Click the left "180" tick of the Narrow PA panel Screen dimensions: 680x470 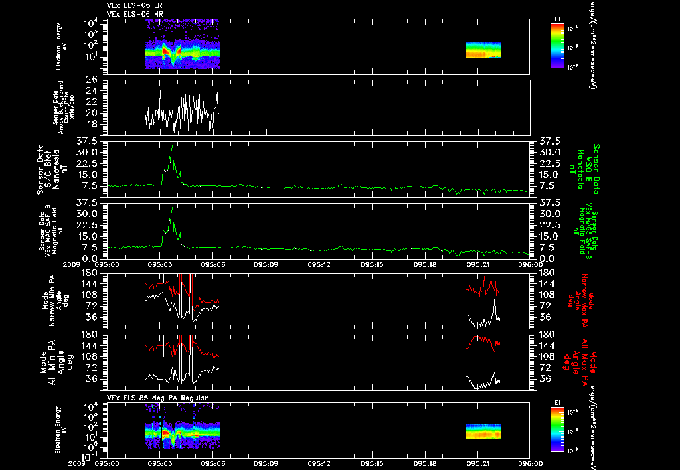point(90,272)
